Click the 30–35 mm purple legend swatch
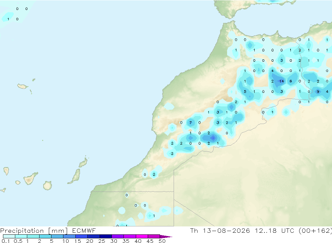Screen dimensions: 332x243 point(118,236)
